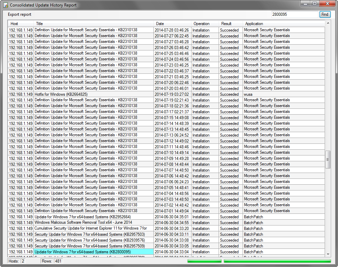This screenshot has height=267, width=338.
Task: Select the definition update title dated 2014-07-10 14:49:14
Action: click(93, 153)
